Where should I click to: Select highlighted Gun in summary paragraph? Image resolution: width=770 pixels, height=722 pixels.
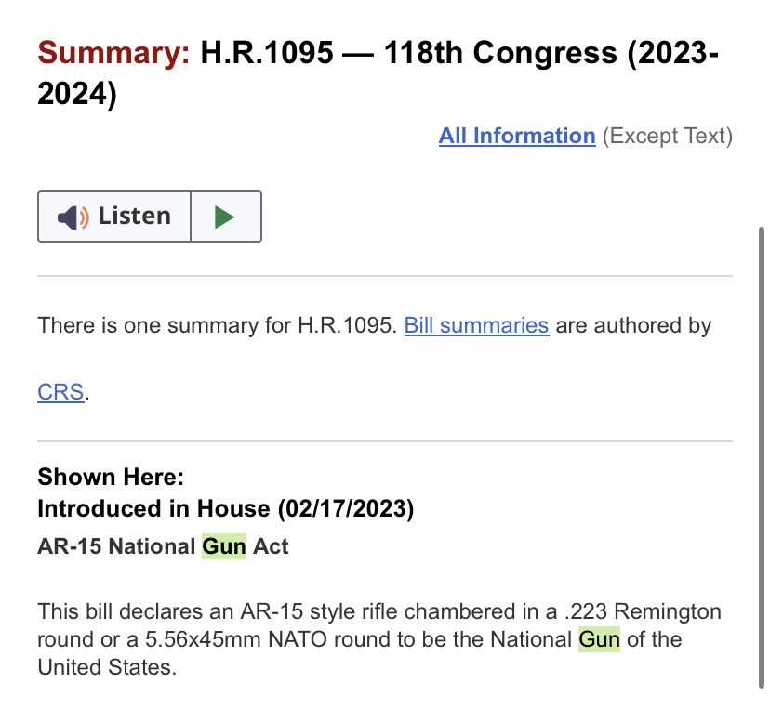(x=599, y=639)
